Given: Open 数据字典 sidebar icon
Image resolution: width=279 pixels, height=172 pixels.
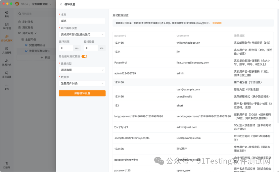Looking at the screenshot, I should 7,61.
